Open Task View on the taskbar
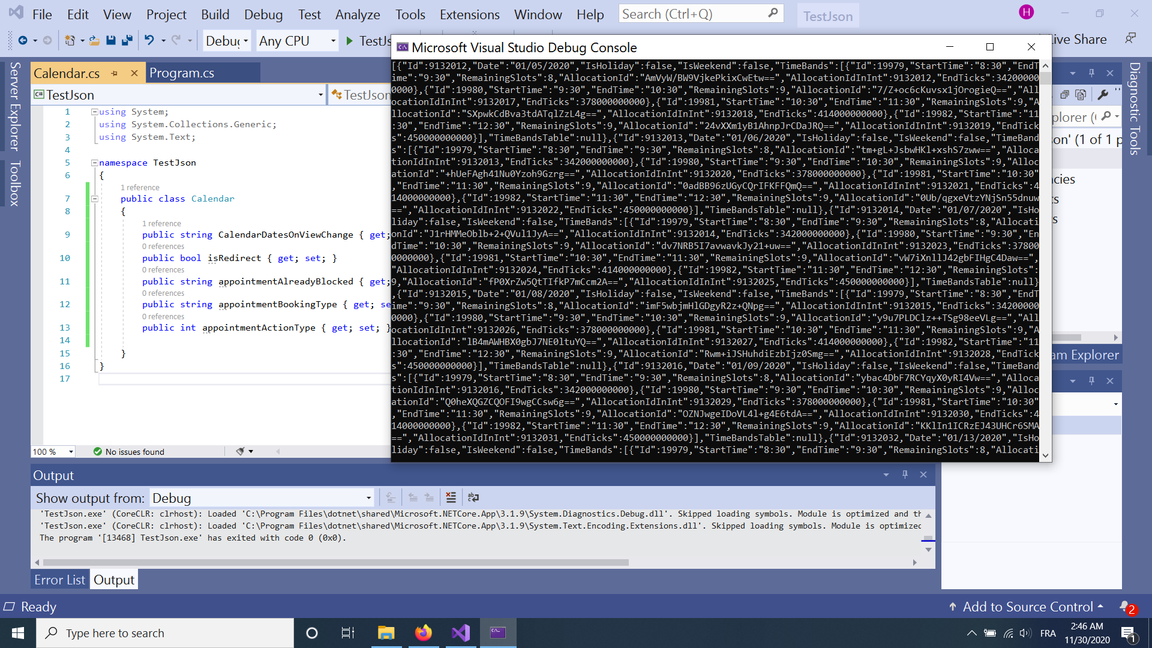The width and height of the screenshot is (1152, 648). coord(348,633)
